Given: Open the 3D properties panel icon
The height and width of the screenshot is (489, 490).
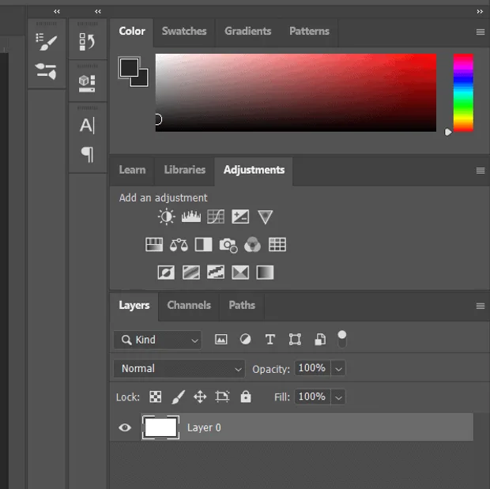Looking at the screenshot, I should tap(87, 84).
